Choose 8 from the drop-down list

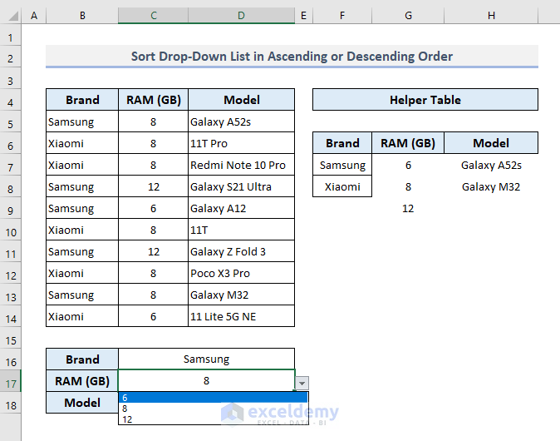tap(214, 408)
